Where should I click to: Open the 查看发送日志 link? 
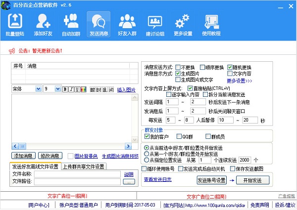click(x=158, y=179)
